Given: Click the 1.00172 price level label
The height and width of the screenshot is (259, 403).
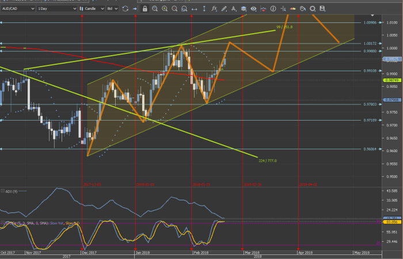Looking at the screenshot, I should coord(370,43).
